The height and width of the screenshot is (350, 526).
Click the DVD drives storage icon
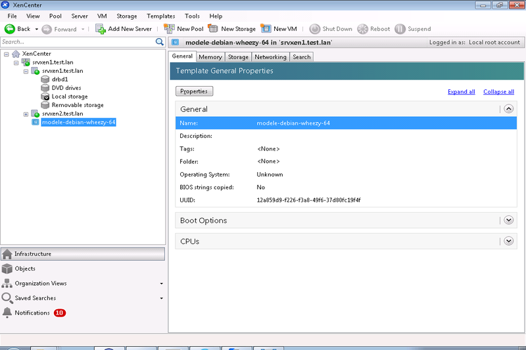click(45, 88)
